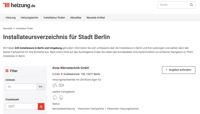
Task: Click the wind ventilation certification icon
Action: [x=55, y=85]
